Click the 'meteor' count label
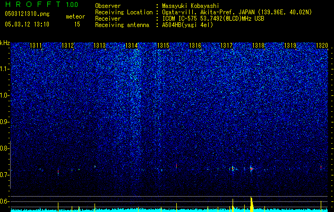This screenshot has height=212, width=334. tap(75, 16)
